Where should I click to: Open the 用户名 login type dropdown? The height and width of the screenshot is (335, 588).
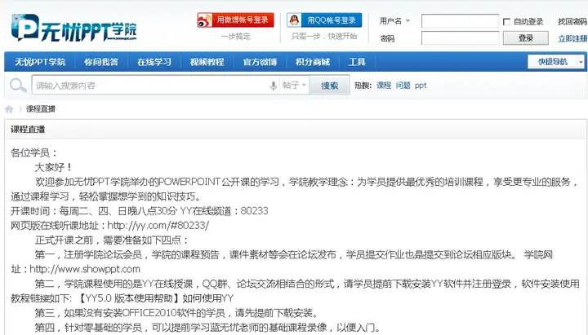point(394,21)
